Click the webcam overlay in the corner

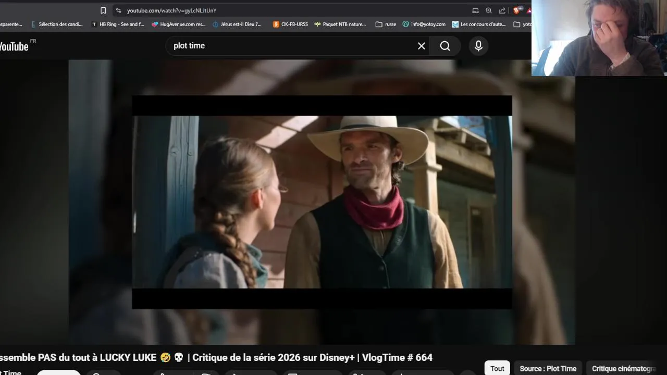[x=599, y=38]
